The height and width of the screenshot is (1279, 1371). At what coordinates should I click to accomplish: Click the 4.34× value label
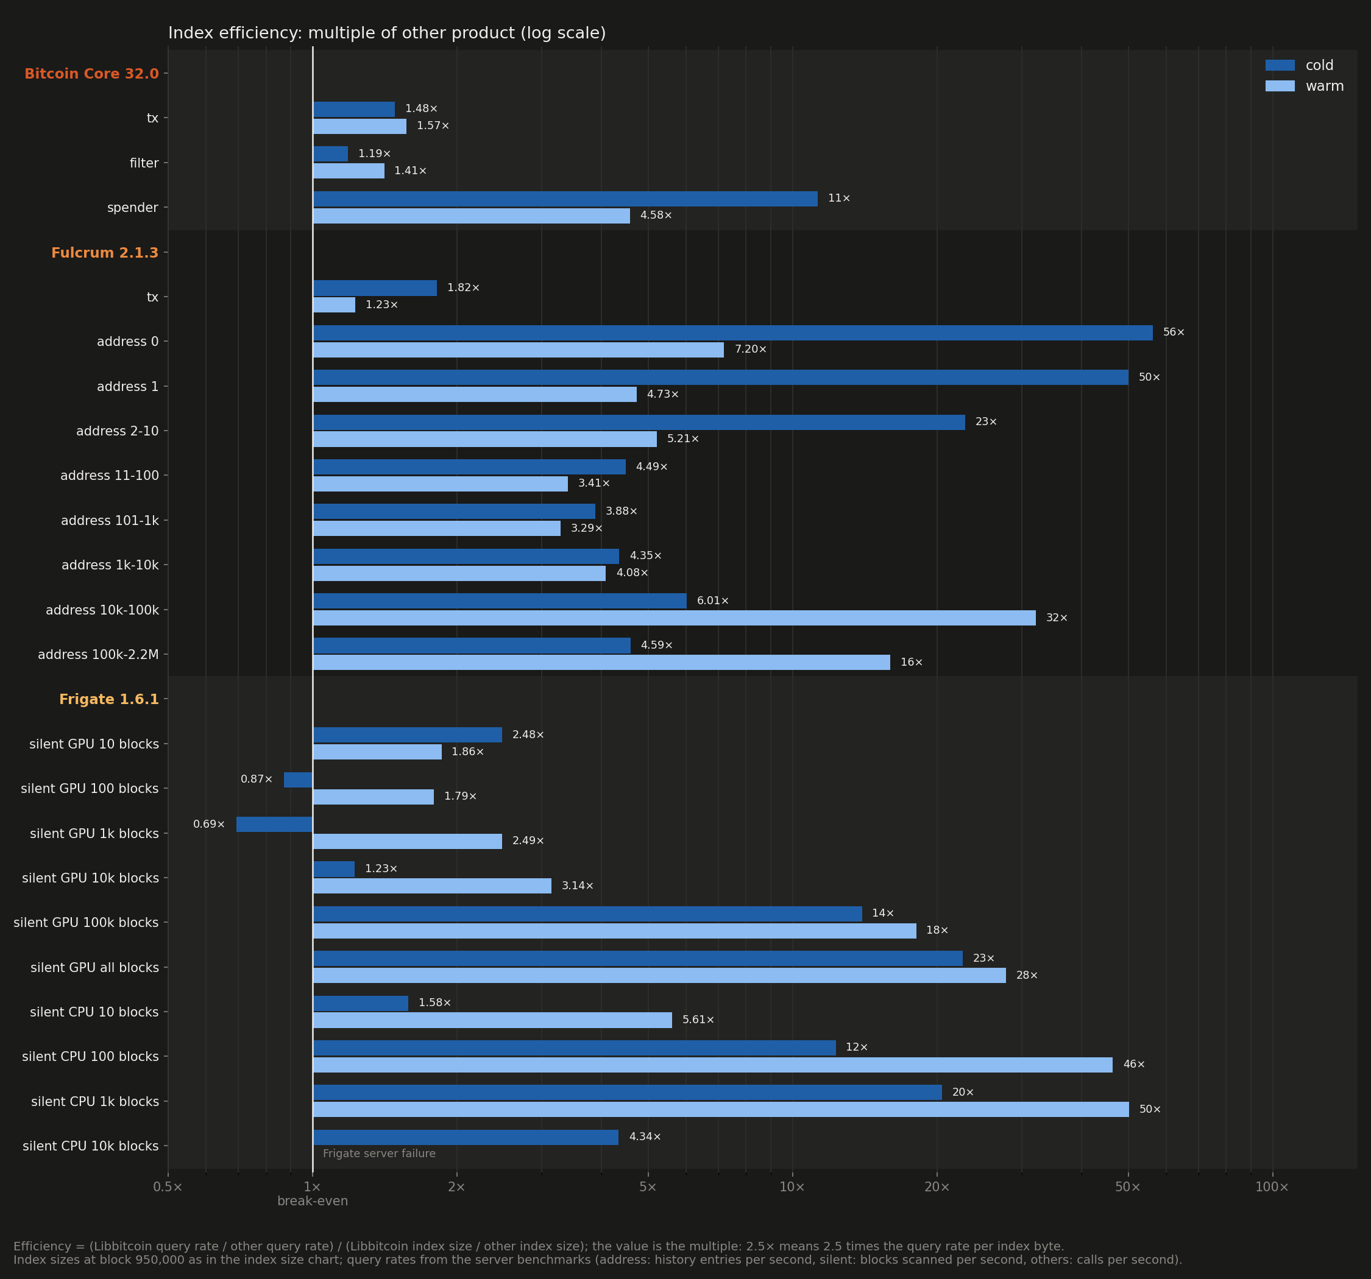[645, 1137]
